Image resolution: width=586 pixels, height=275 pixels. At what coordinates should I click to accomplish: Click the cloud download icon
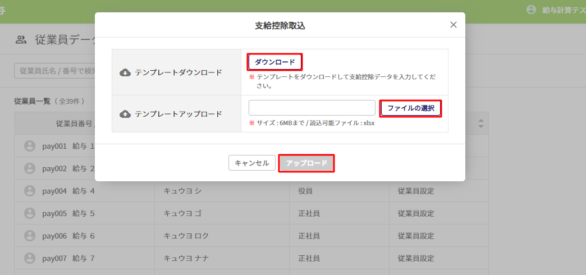point(126,72)
